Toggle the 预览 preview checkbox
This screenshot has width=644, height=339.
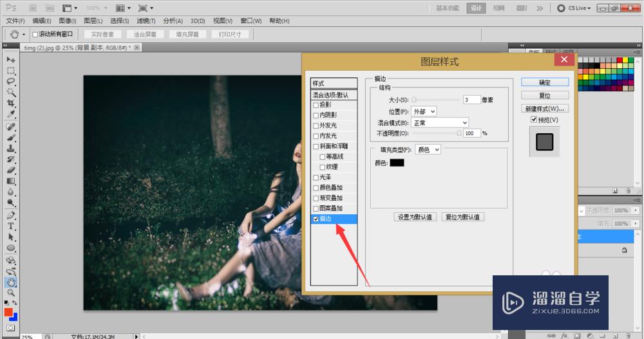tap(533, 120)
